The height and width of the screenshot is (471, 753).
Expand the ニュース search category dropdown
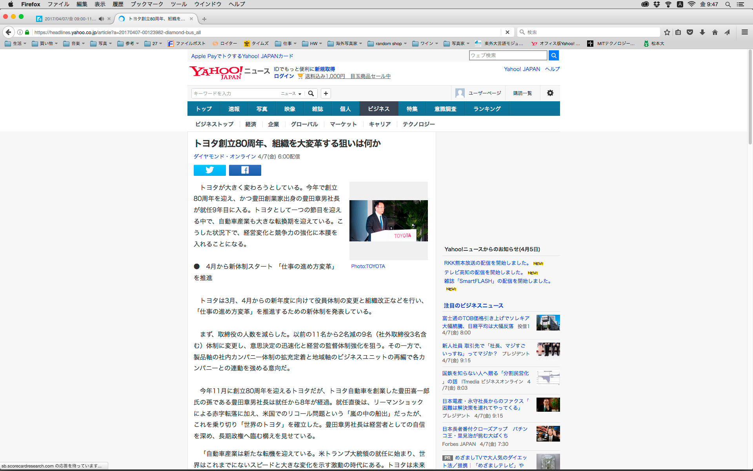291,93
